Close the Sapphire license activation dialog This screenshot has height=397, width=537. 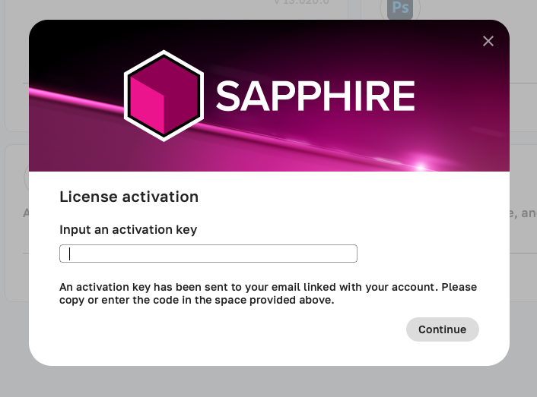click(x=488, y=41)
